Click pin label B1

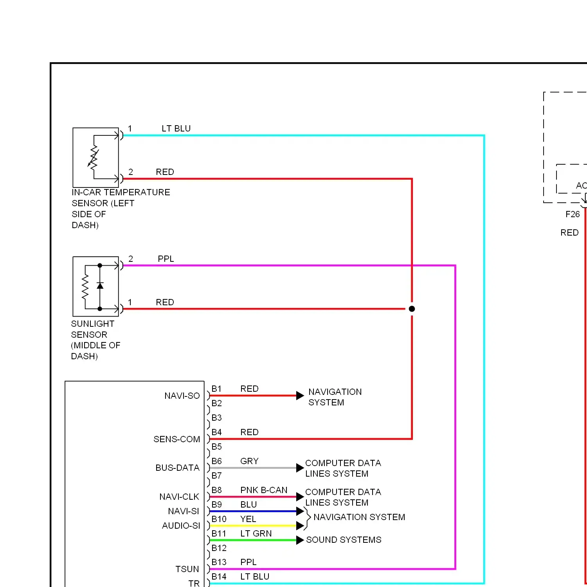coord(216,389)
